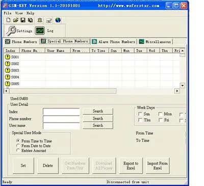Switch to the Phone Numbers tab
Screen dimensions: 204x186
[x=21, y=42]
